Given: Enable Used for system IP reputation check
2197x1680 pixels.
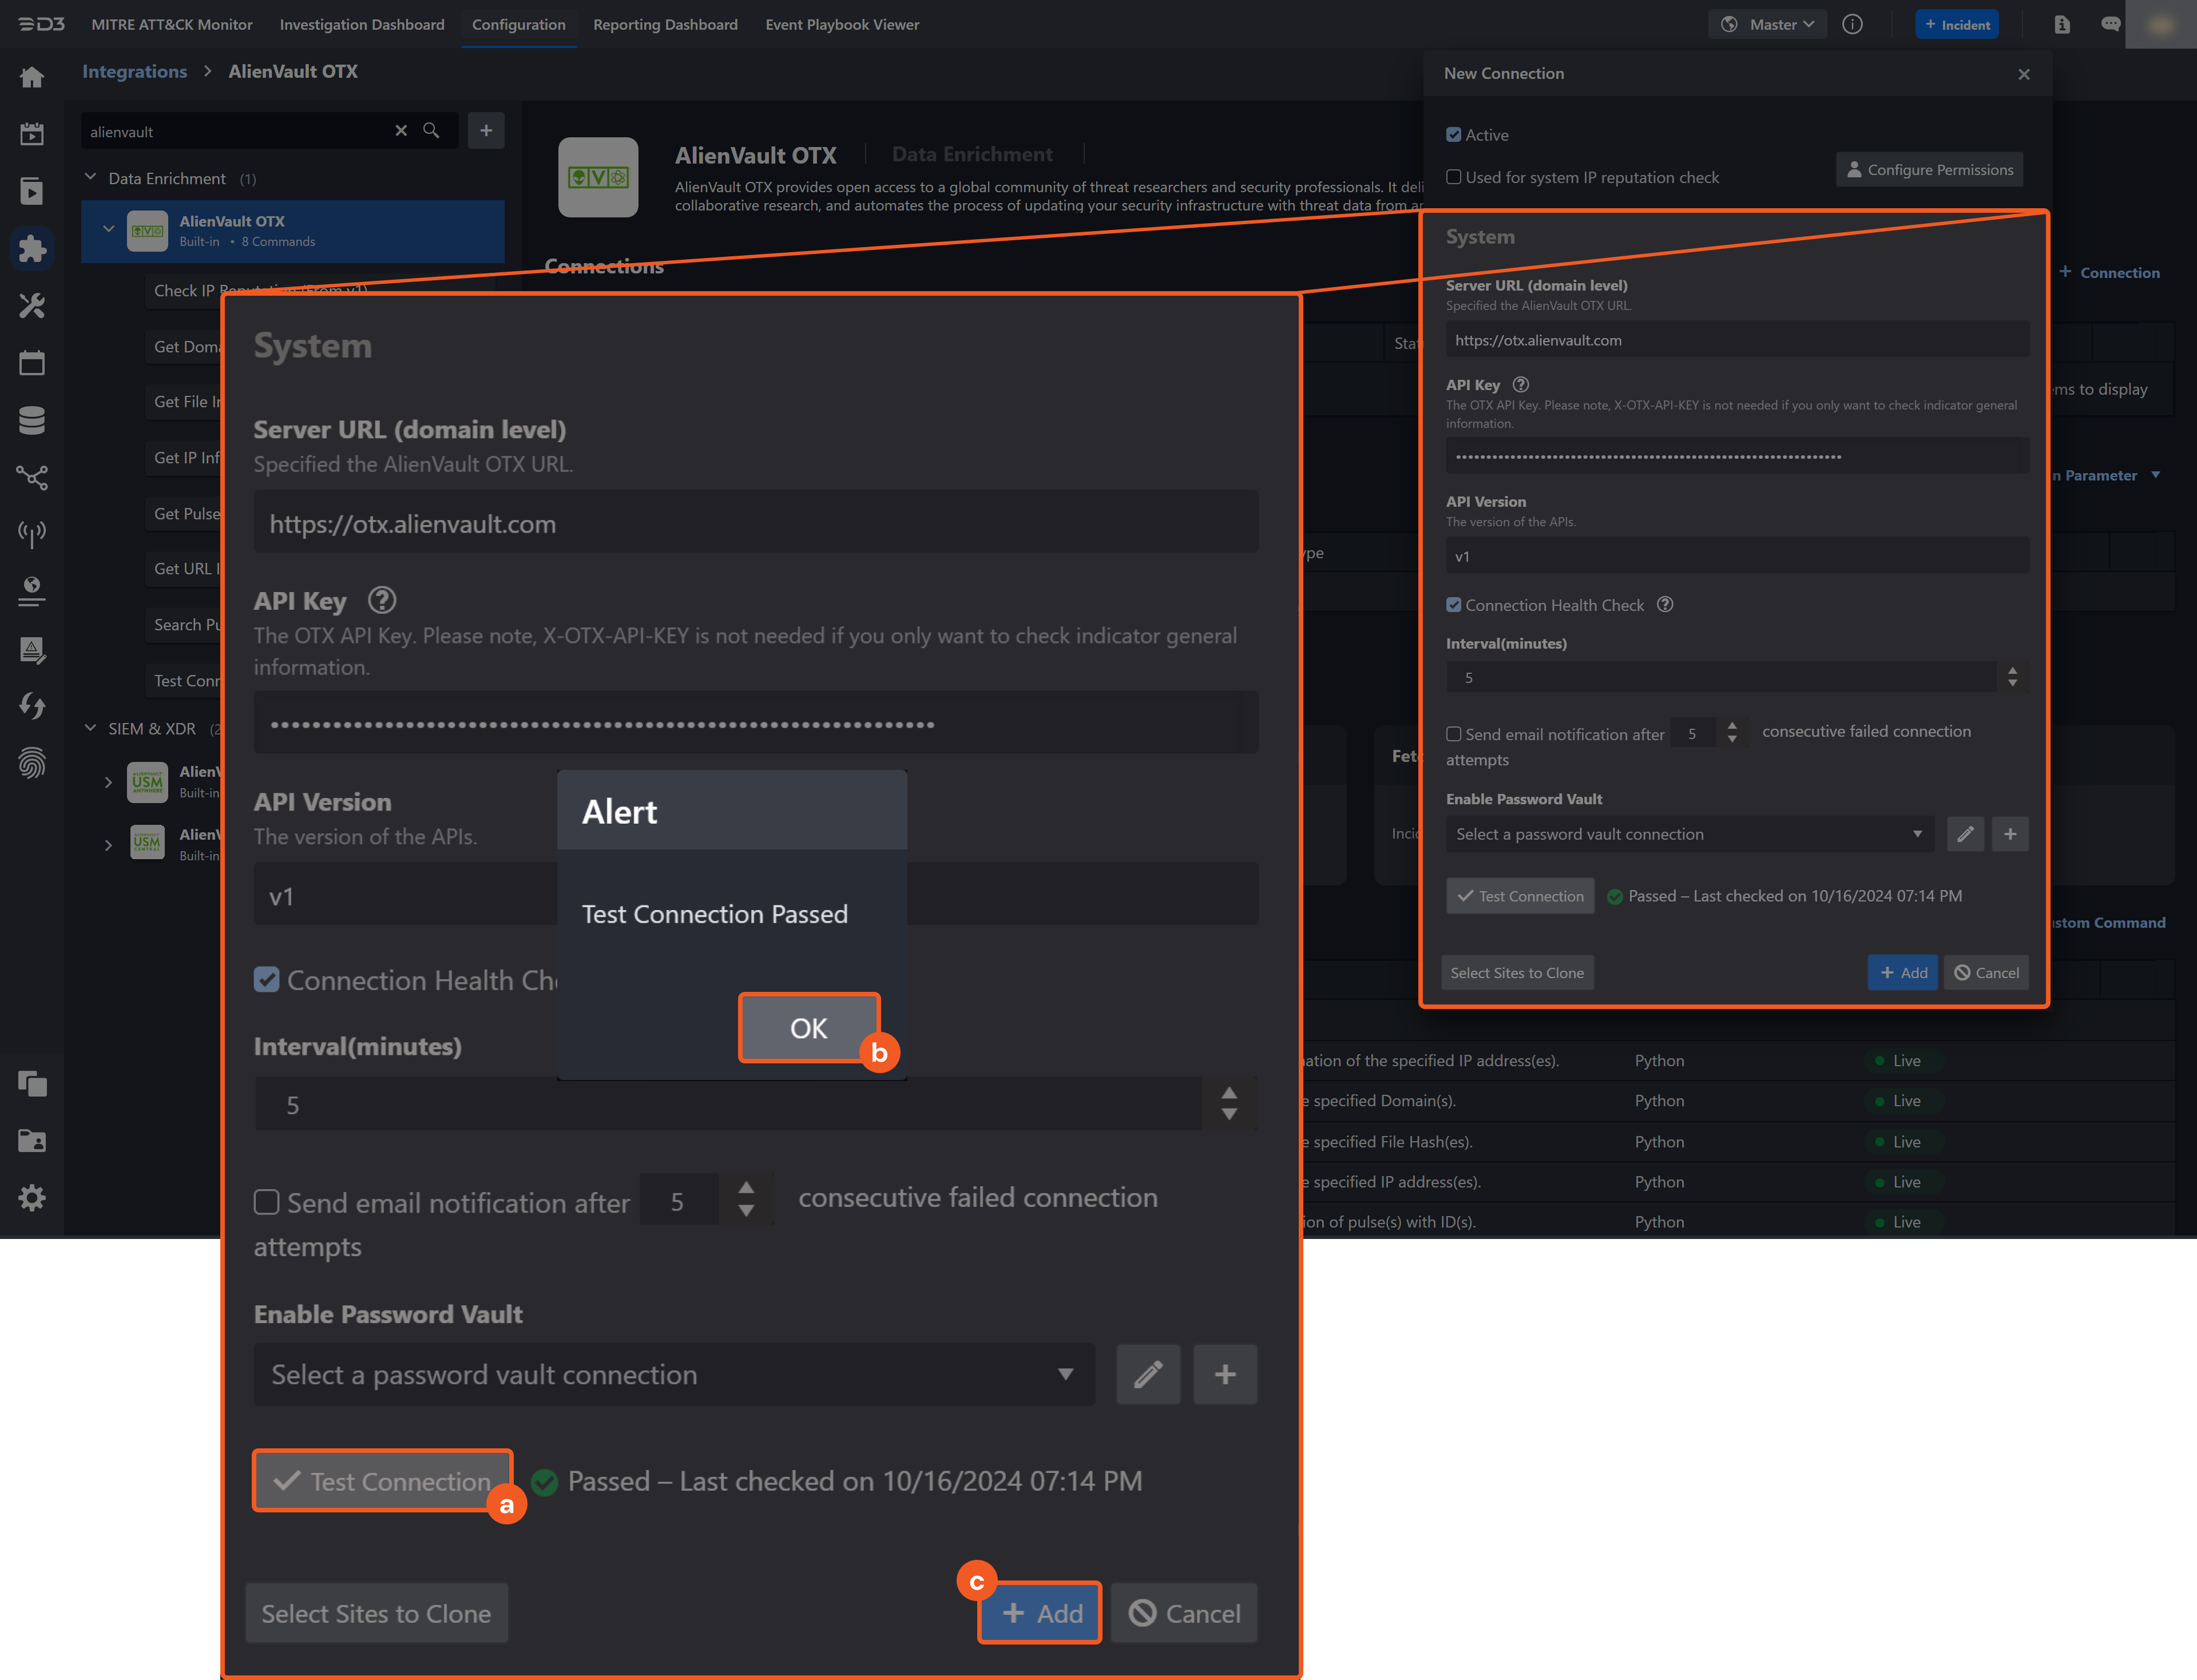Looking at the screenshot, I should tap(1453, 177).
